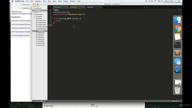
Task: Open the File menu
Action: click(x=27, y=1)
